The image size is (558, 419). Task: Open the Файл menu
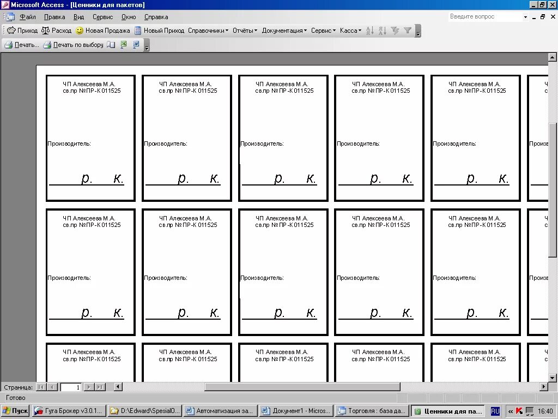tap(27, 17)
